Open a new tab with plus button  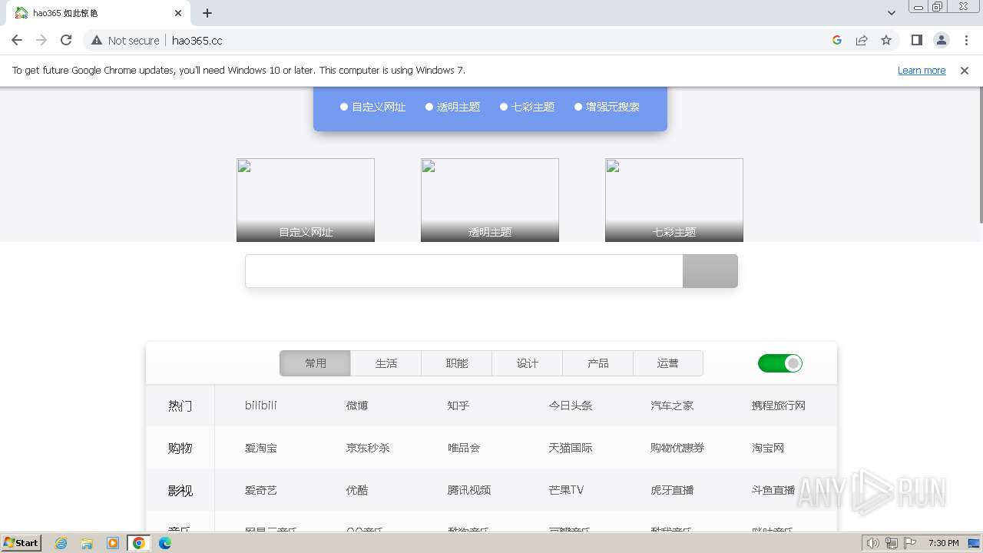tap(207, 13)
